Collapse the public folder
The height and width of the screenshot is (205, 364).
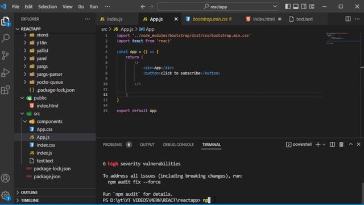coord(55,98)
